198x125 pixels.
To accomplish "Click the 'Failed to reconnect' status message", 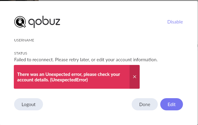I will pyautogui.click(x=34, y=60).
